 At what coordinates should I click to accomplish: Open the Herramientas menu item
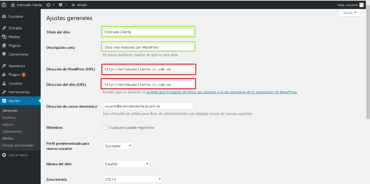click(x=20, y=92)
